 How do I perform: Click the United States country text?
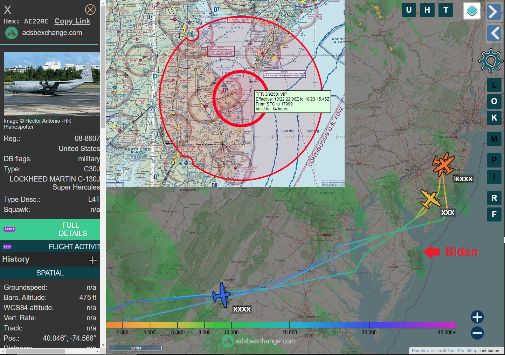pos(79,149)
